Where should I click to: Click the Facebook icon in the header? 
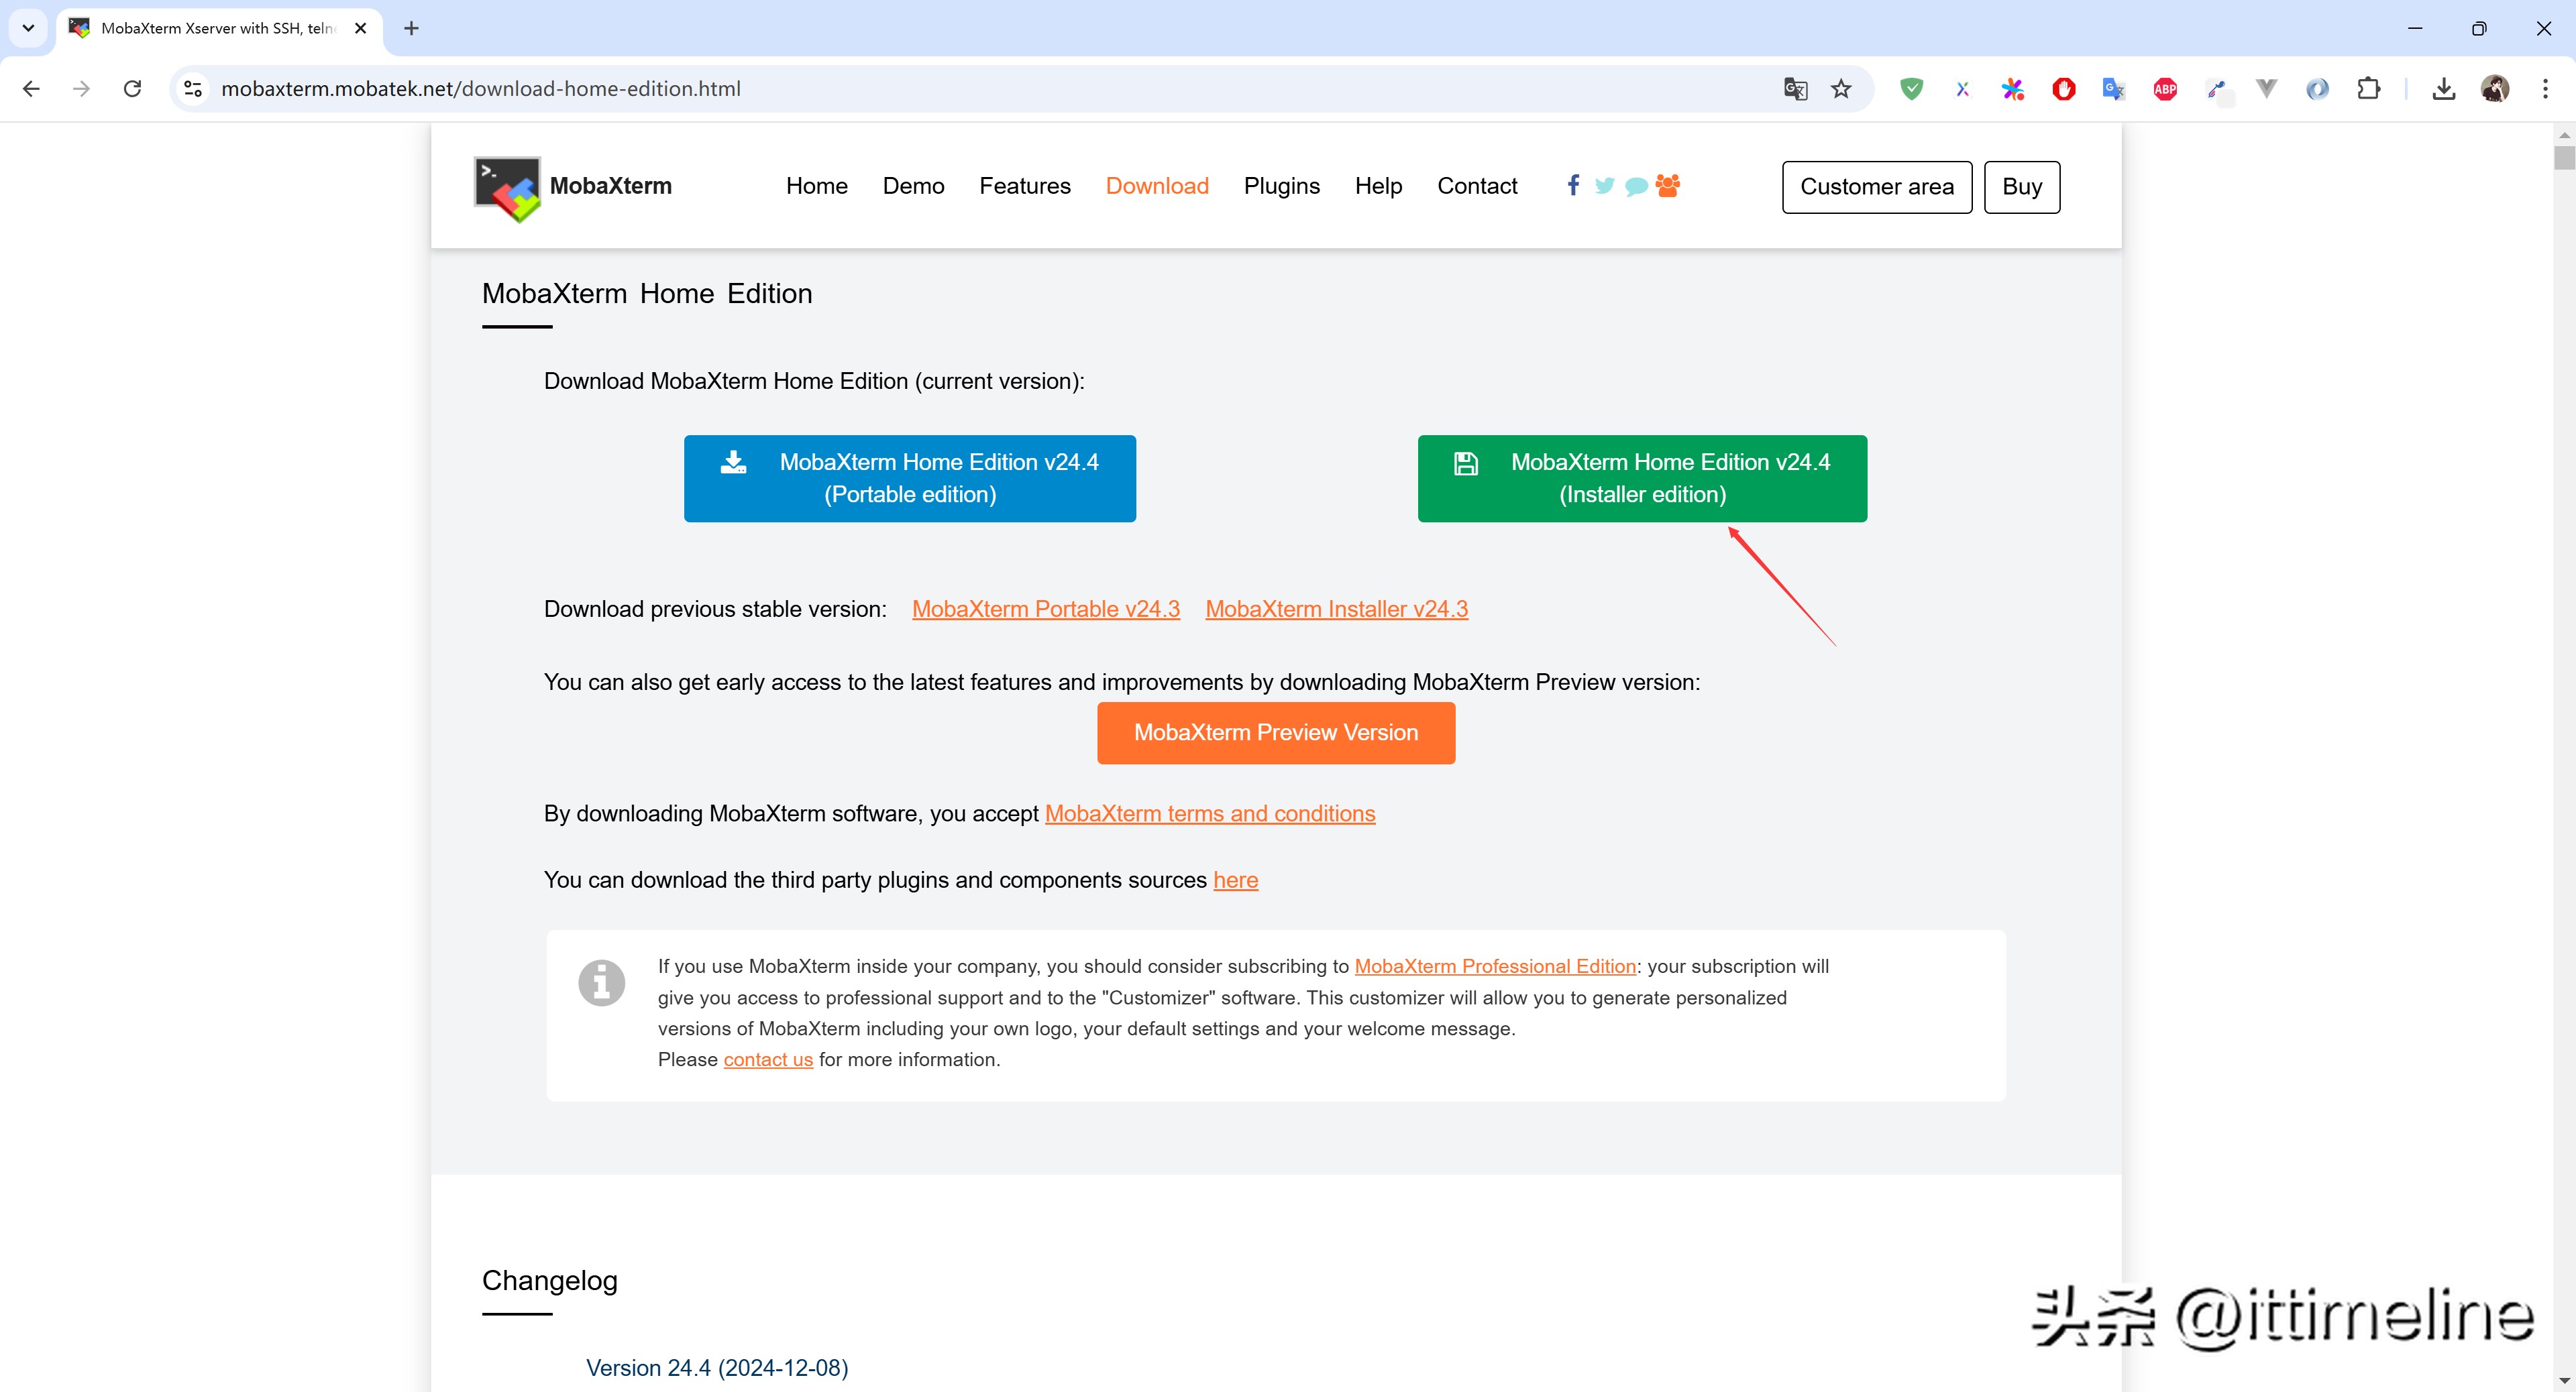tap(1573, 185)
